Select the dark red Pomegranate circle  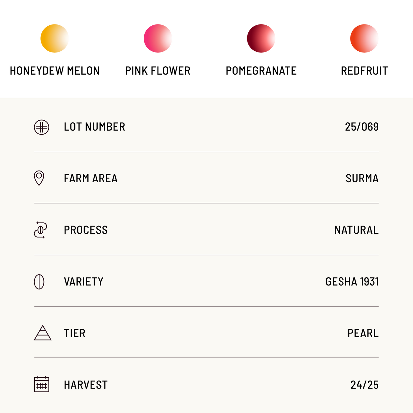pyautogui.click(x=261, y=38)
